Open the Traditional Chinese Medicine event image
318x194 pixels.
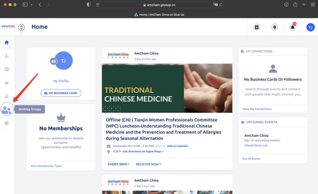tap(167, 88)
